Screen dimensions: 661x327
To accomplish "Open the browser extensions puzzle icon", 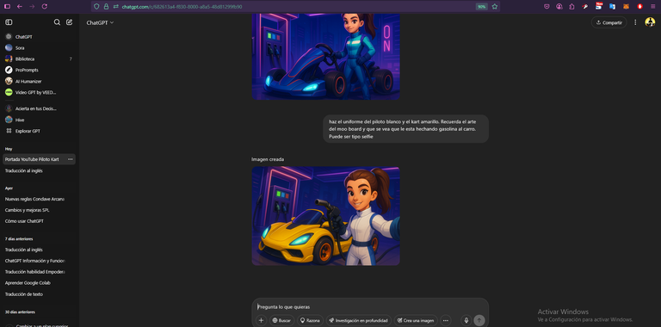I will [571, 6].
